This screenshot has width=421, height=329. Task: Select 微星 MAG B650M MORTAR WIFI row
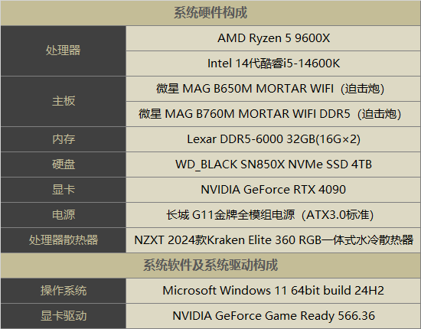click(x=273, y=89)
